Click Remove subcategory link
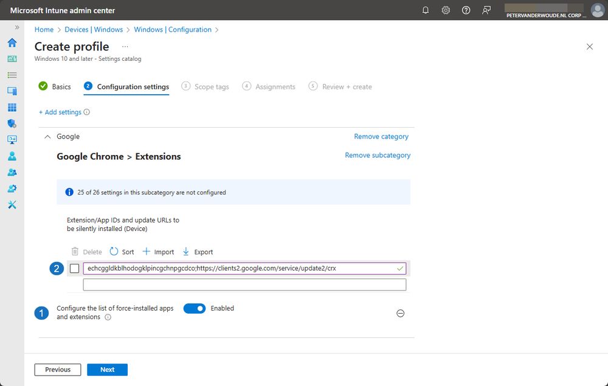This screenshot has width=608, height=386. click(x=378, y=155)
